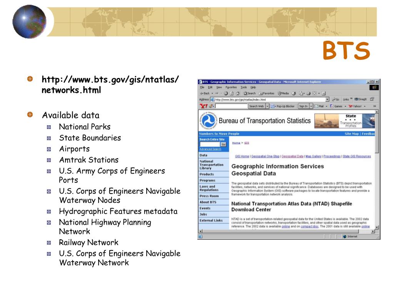This screenshot has height=295, width=394.
Task: Open the Map Gallery link
Action: click(x=313, y=156)
